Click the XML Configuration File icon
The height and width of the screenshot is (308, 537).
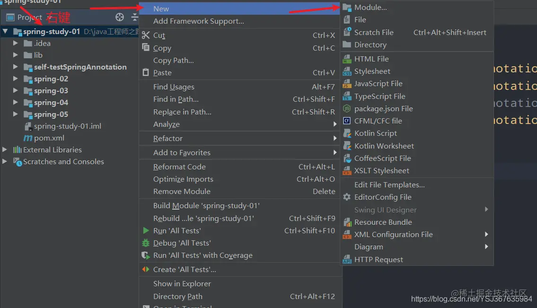pos(347,235)
